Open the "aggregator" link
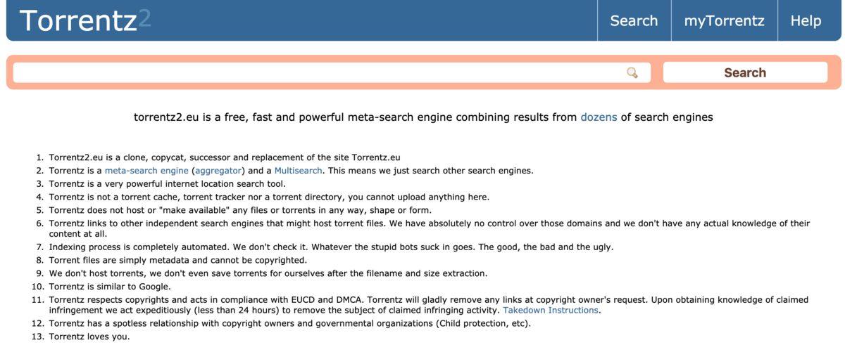This screenshot has width=845, height=352. [218, 171]
